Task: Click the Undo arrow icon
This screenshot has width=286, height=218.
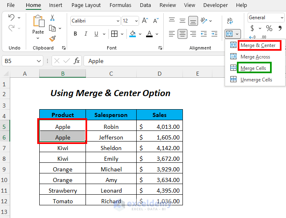Action: click(11, 18)
